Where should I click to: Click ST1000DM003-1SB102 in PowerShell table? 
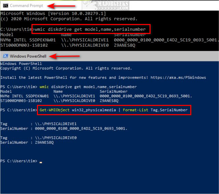point(21,101)
